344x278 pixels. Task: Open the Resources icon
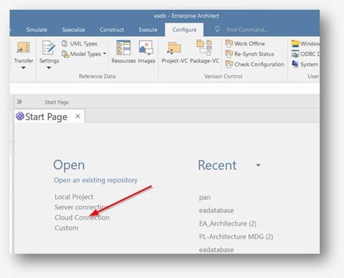coord(124,47)
